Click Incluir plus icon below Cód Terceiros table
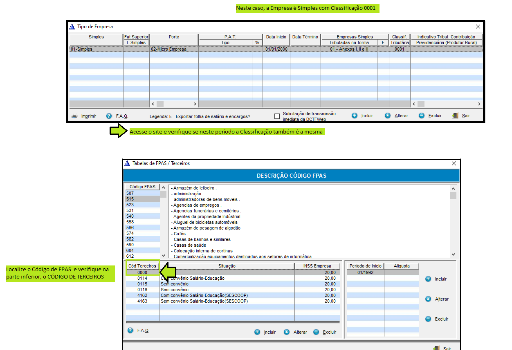Screen dimensions: 512x350 tap(257, 332)
